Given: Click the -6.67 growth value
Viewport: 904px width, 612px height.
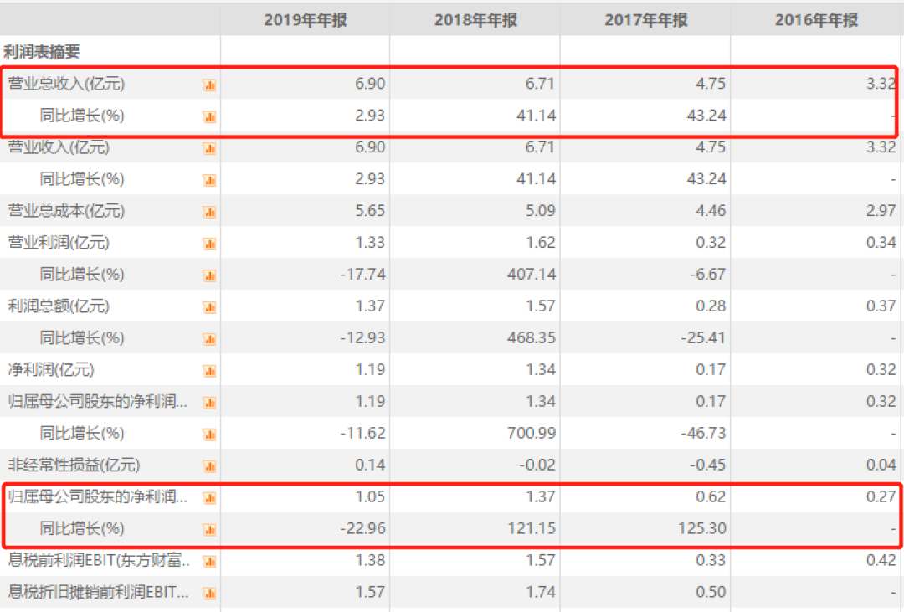Looking at the screenshot, I should coord(707,274).
